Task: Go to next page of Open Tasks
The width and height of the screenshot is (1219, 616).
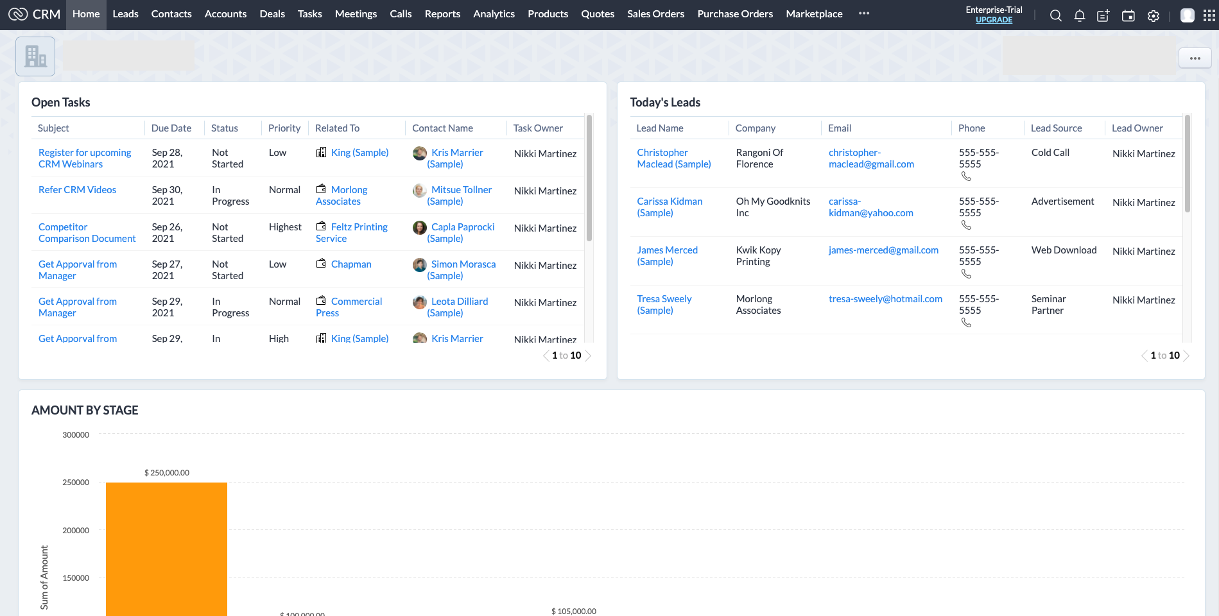Action: click(x=588, y=355)
